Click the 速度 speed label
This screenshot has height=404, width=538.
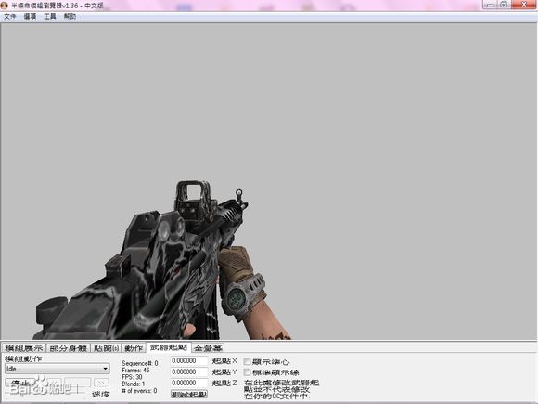tap(101, 394)
